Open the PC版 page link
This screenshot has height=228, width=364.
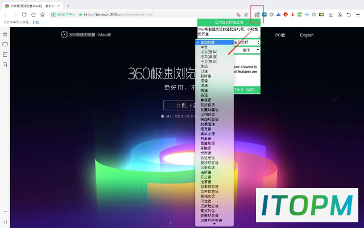[x=280, y=35]
